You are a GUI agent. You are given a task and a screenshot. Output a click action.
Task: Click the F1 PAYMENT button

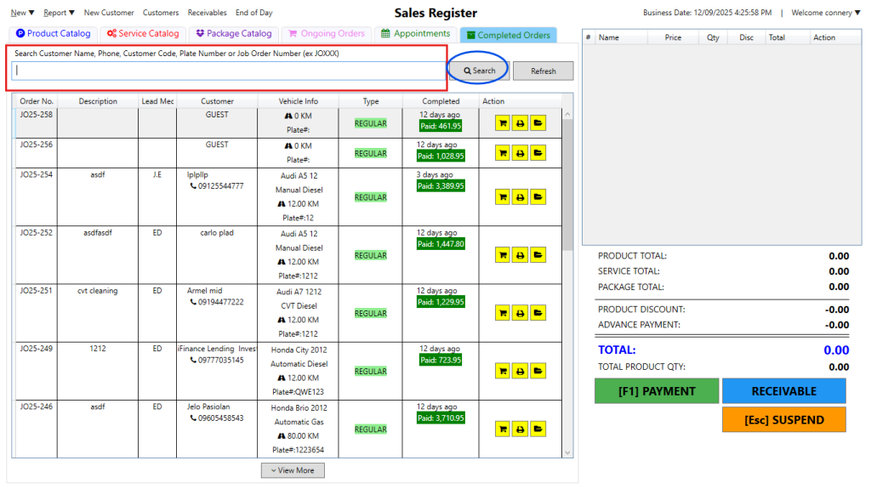656,391
